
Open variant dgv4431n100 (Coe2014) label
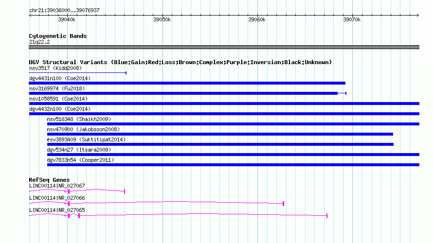[x=60, y=78]
